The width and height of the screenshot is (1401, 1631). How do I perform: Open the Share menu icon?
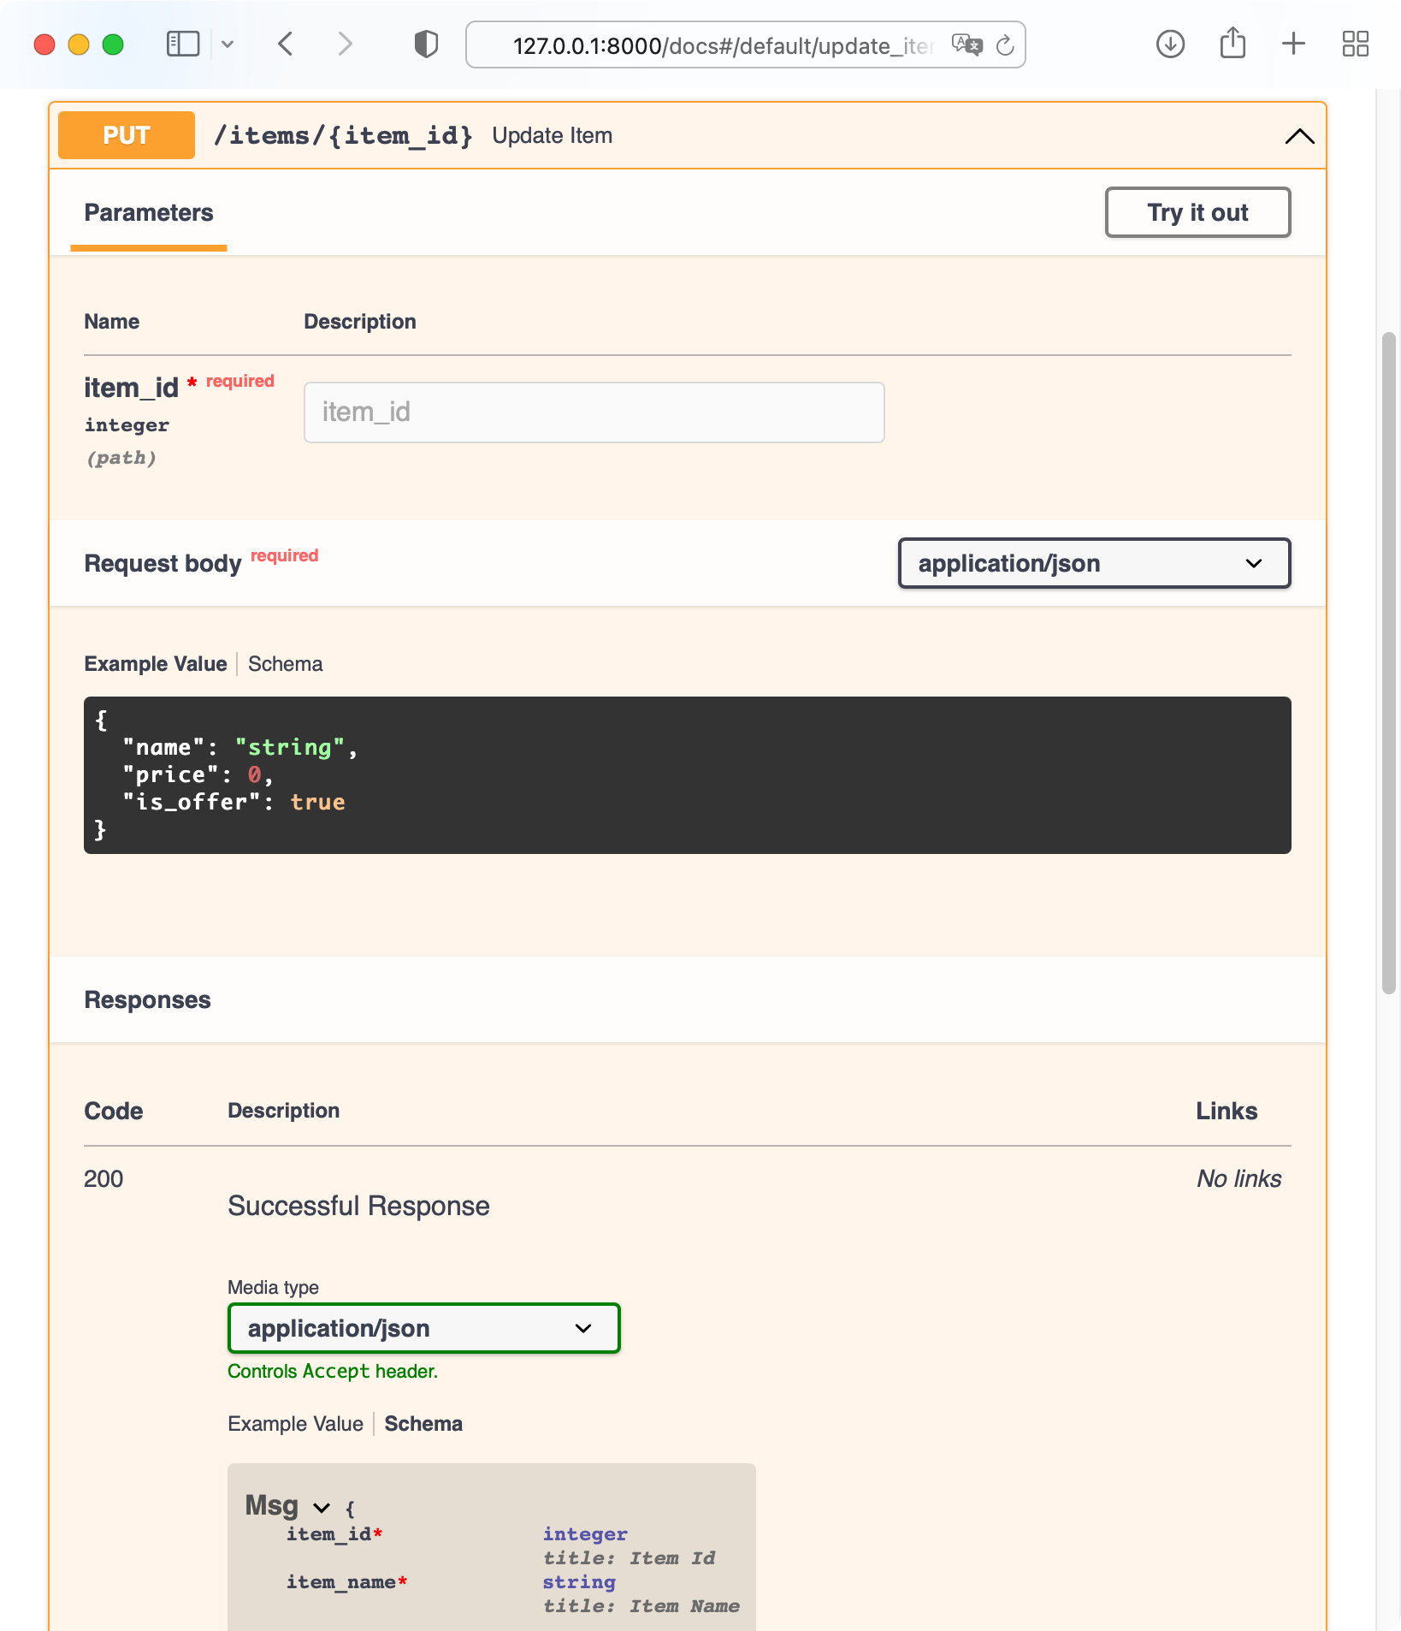1232,43
